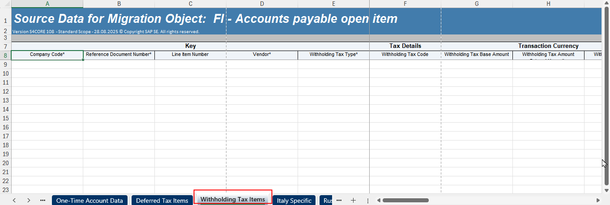The width and height of the screenshot is (610, 205).
Task: Select row 9 header
Action: coord(5,64)
